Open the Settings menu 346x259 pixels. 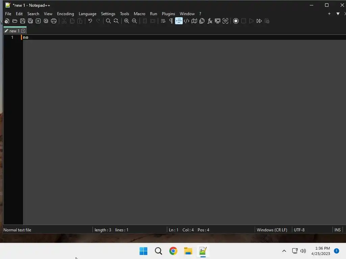click(x=108, y=13)
